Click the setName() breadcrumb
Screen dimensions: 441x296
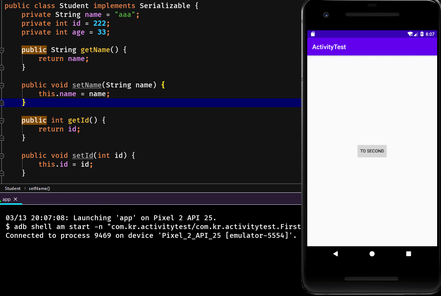click(39, 189)
